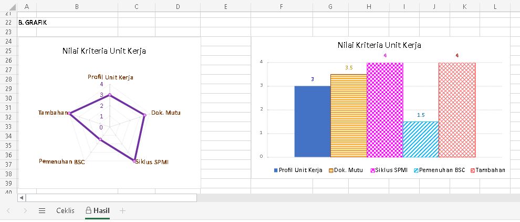Switch to the Ceklis sheet tab
This screenshot has height=222, width=520.
(x=65, y=210)
